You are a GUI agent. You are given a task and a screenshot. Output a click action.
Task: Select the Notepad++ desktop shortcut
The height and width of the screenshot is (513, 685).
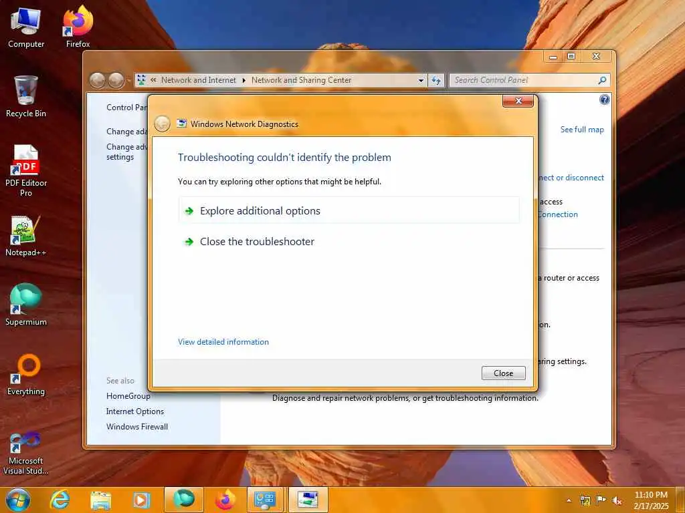(x=26, y=236)
